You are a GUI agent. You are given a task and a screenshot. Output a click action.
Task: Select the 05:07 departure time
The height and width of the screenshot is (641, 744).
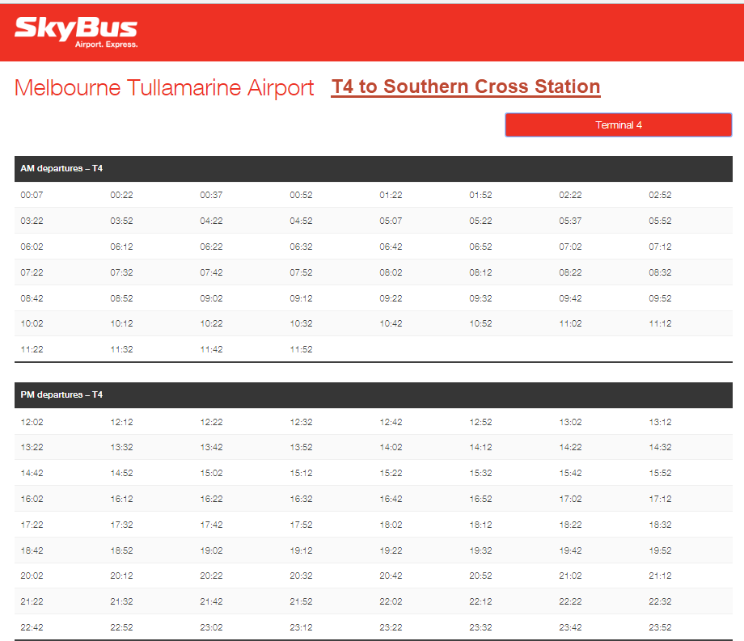coord(391,221)
